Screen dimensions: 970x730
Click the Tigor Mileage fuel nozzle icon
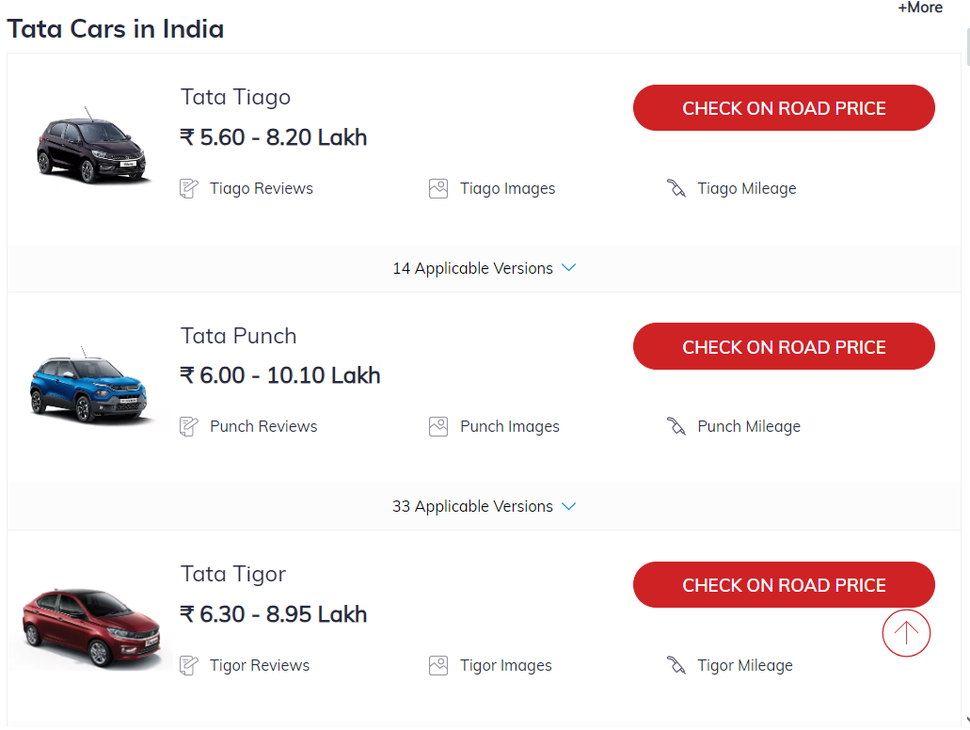(x=676, y=665)
